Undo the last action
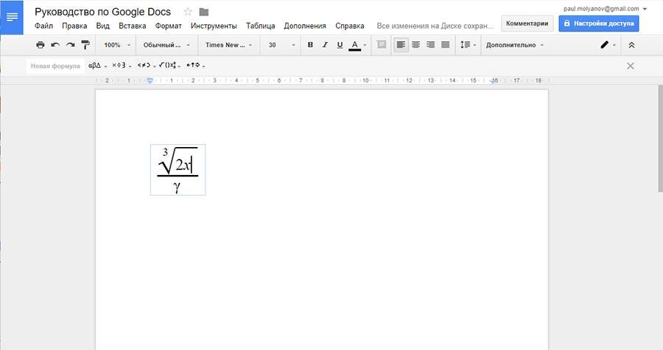The height and width of the screenshot is (350, 663). click(55, 45)
